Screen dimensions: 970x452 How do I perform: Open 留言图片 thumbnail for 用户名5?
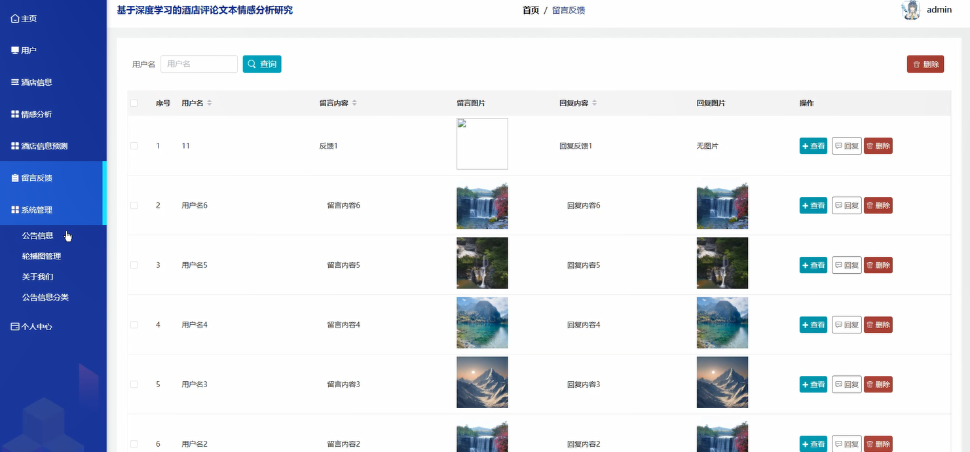482,263
